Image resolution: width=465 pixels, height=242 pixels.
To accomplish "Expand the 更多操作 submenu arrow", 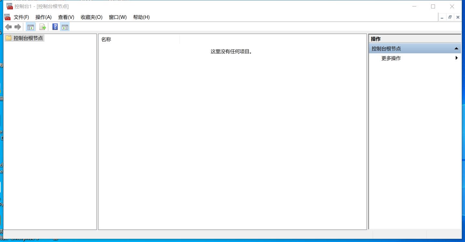I will [x=456, y=58].
